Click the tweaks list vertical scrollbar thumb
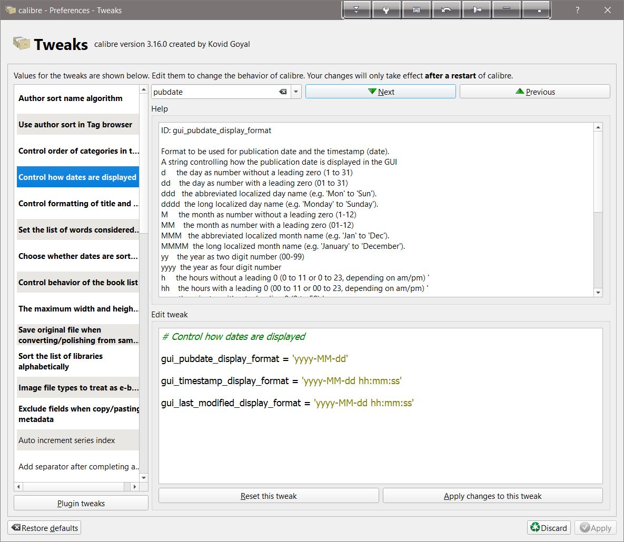624x542 pixels. point(144,164)
